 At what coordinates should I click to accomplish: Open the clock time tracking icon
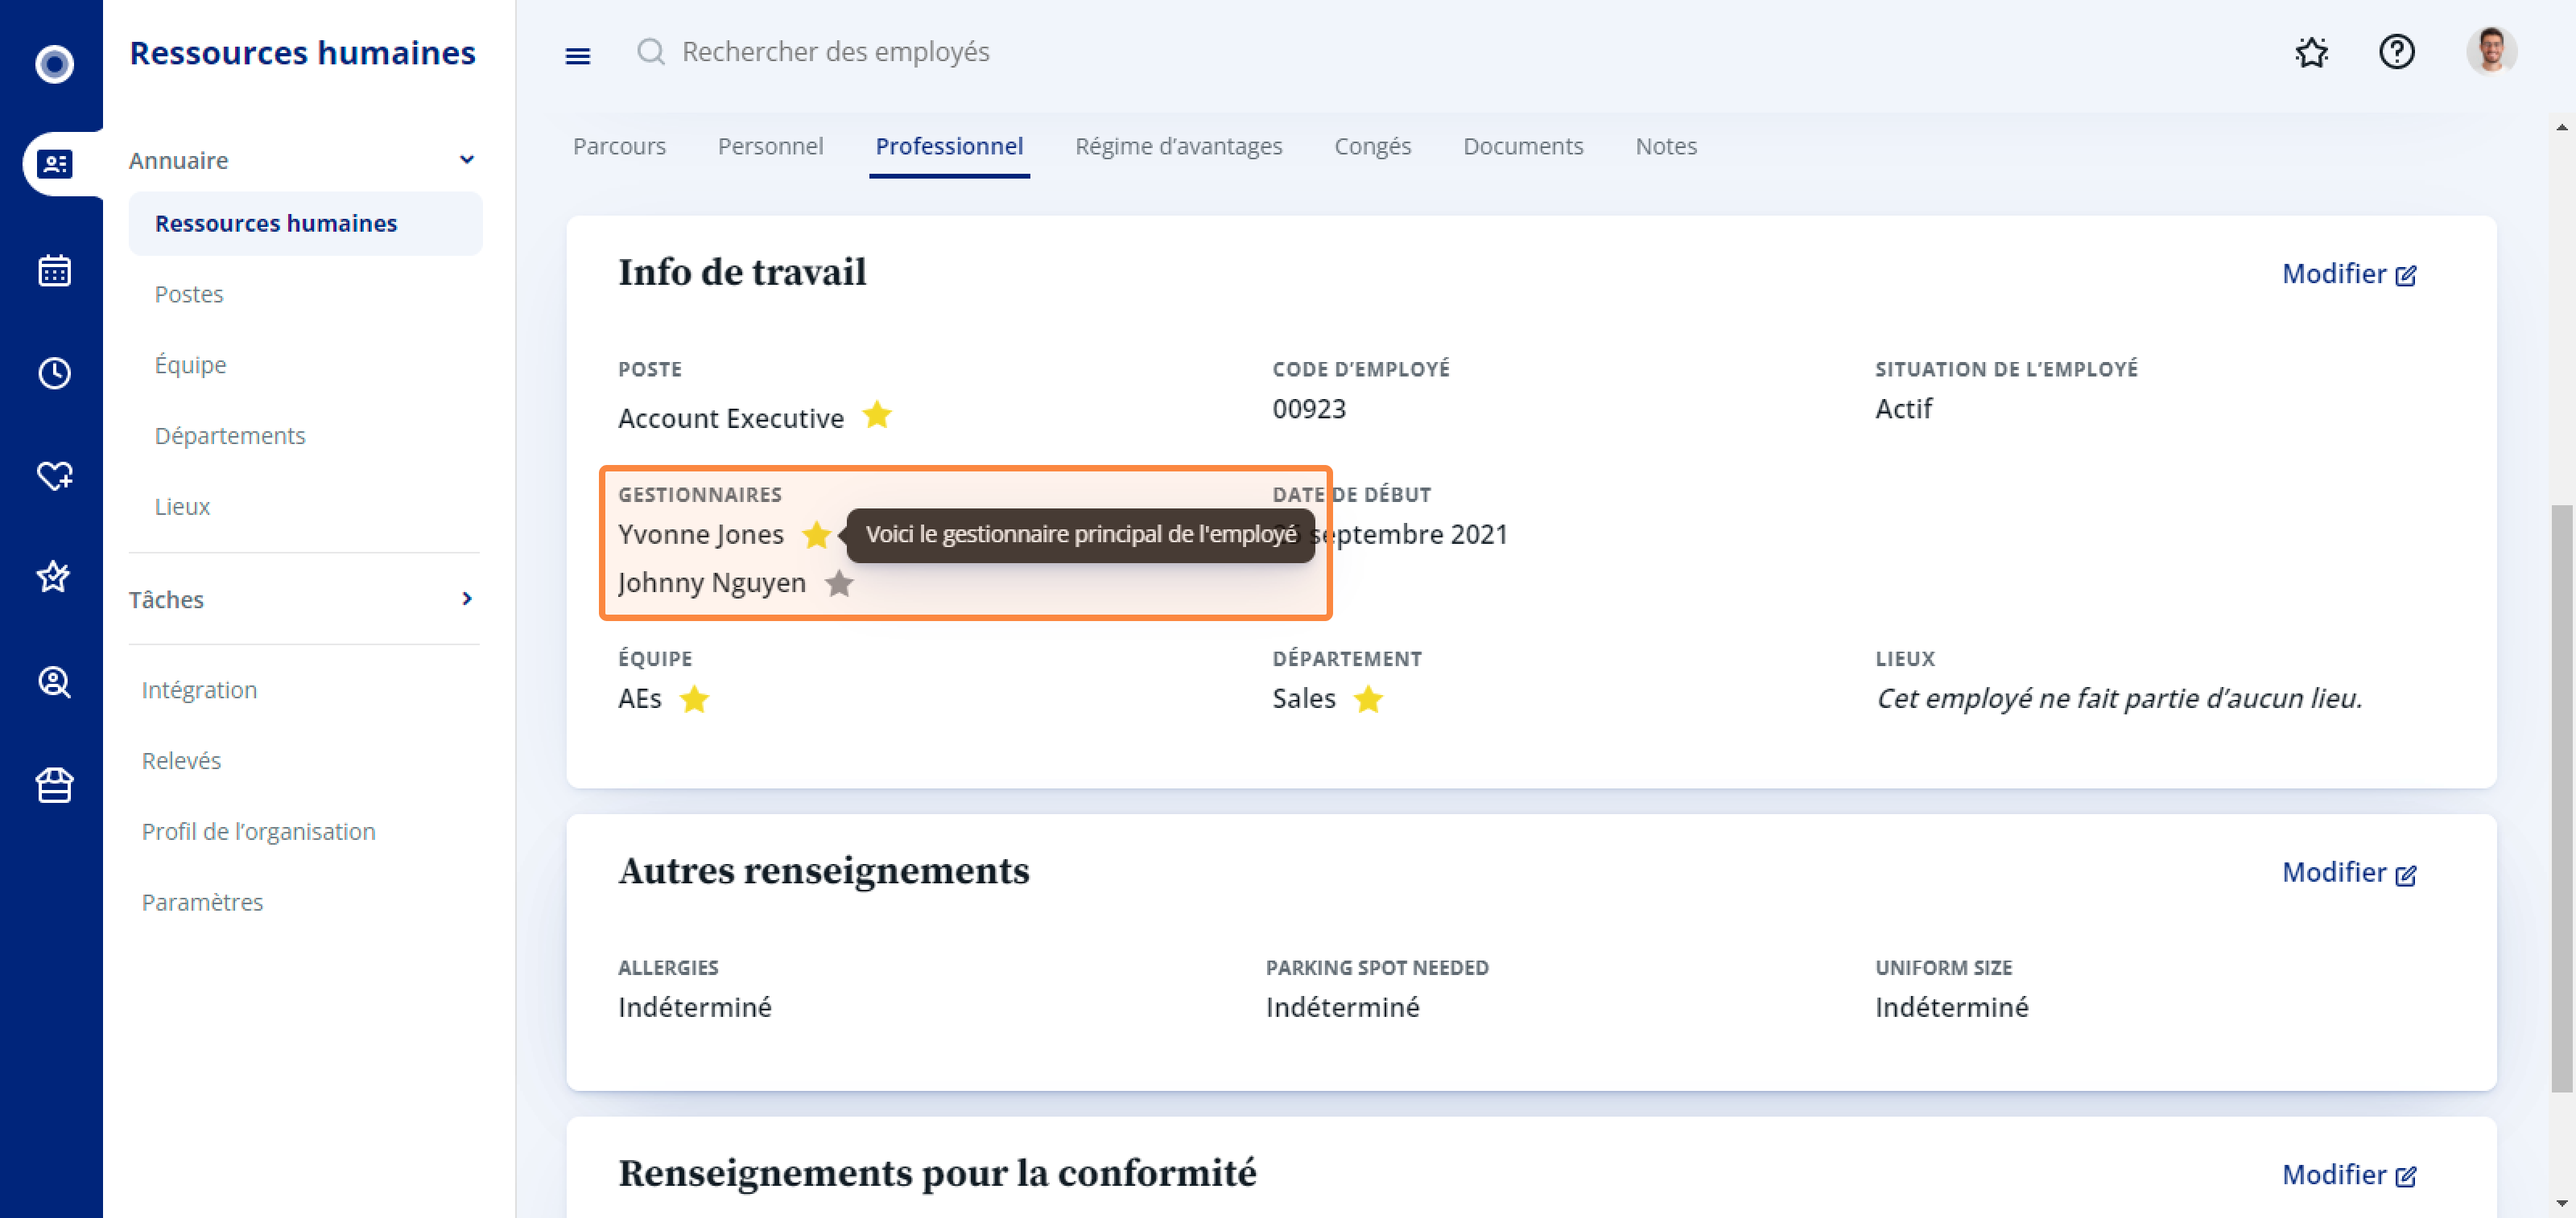(54, 372)
